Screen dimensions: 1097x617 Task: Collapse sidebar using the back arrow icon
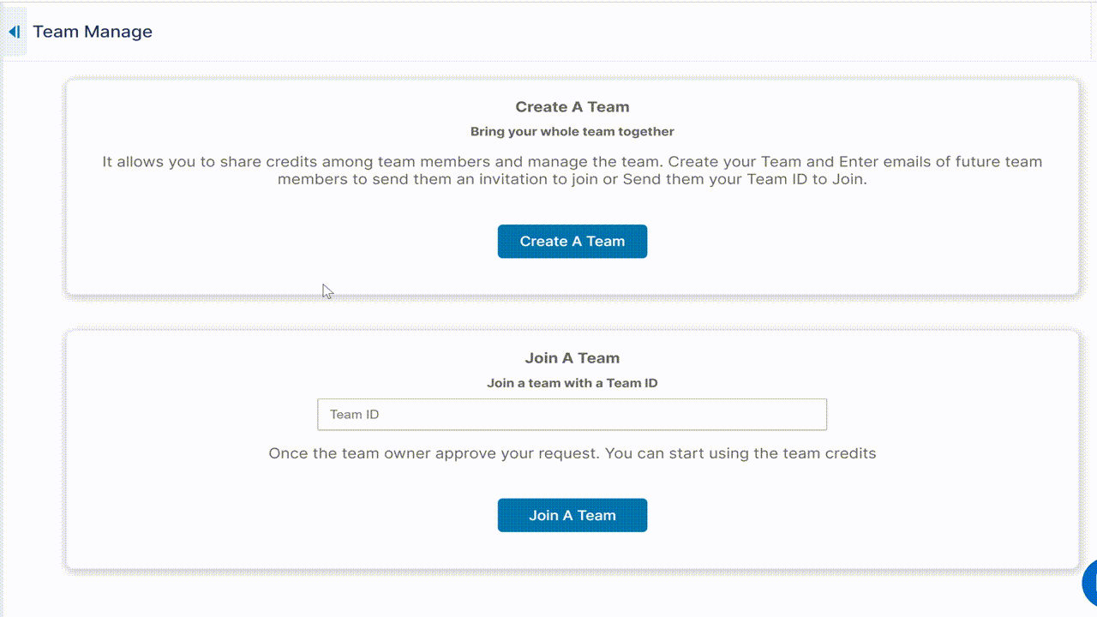[x=14, y=32]
